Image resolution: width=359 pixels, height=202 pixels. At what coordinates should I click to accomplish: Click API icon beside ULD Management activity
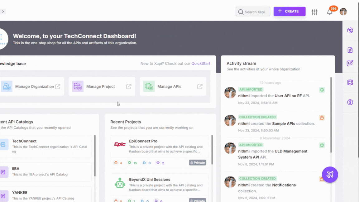tap(322, 145)
